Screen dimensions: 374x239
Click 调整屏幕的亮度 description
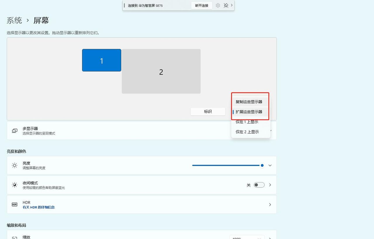click(x=34, y=168)
